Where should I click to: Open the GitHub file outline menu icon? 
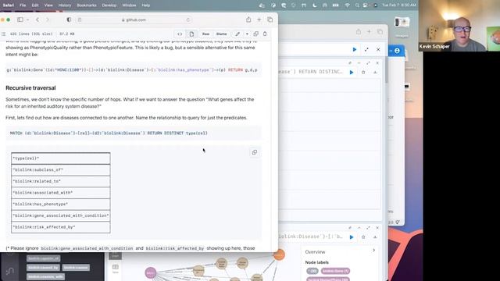3,34
